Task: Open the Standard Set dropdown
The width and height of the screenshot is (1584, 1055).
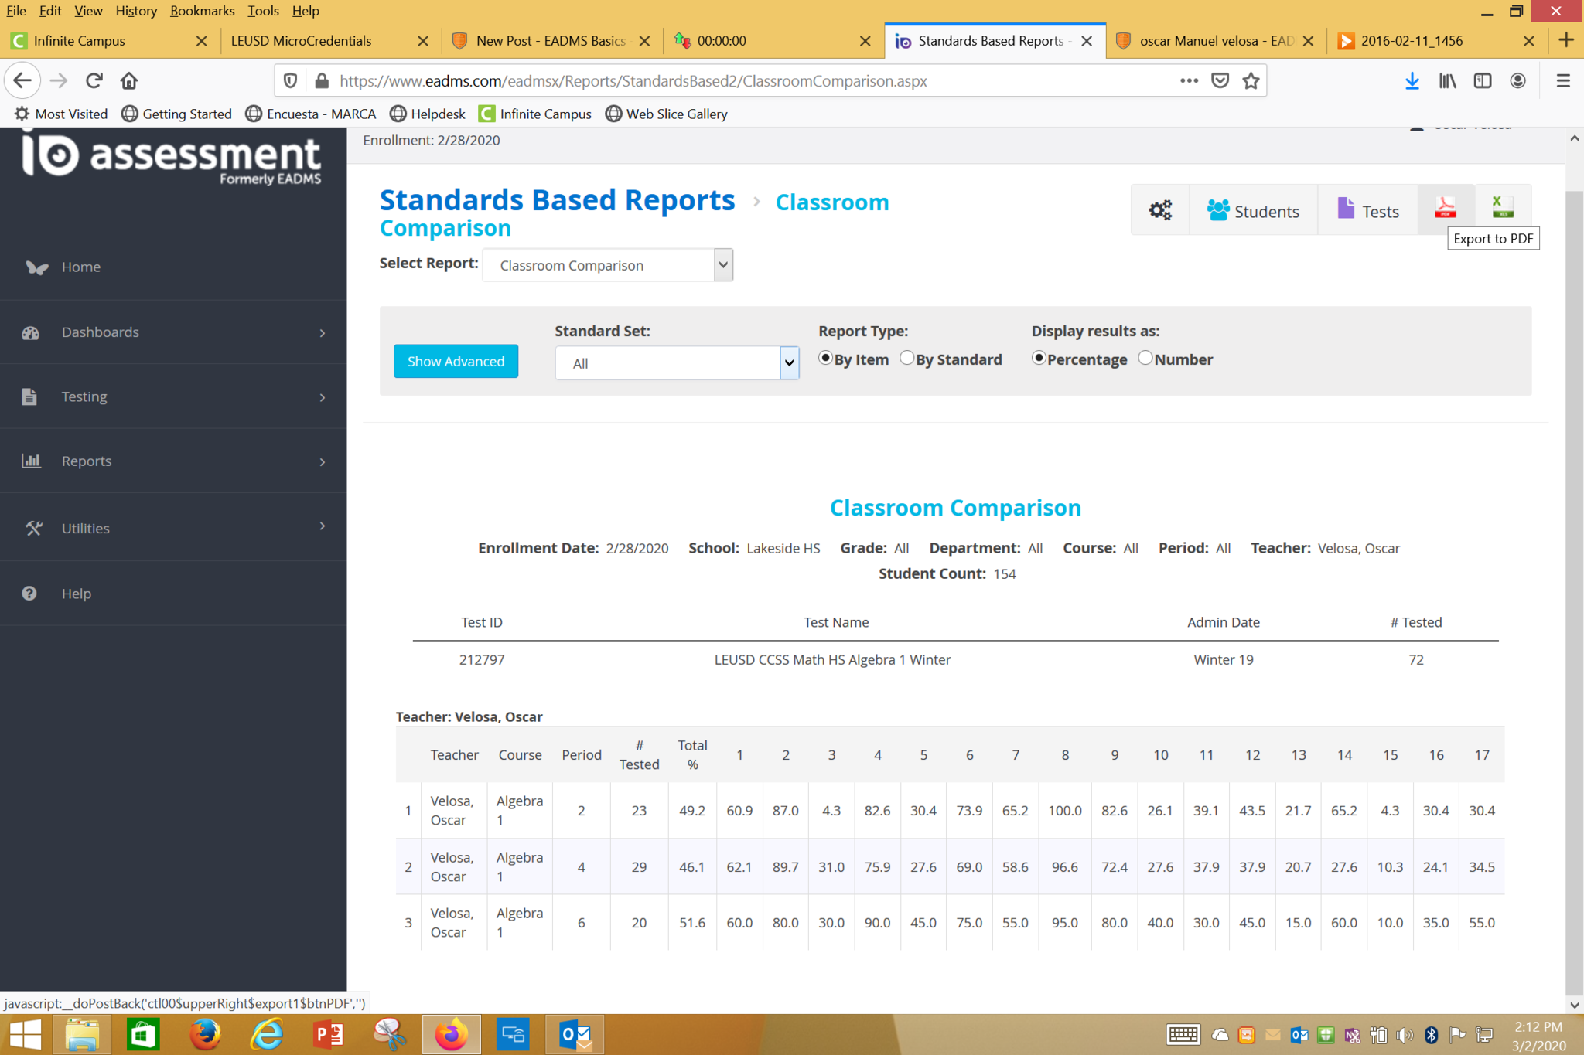Action: [677, 362]
